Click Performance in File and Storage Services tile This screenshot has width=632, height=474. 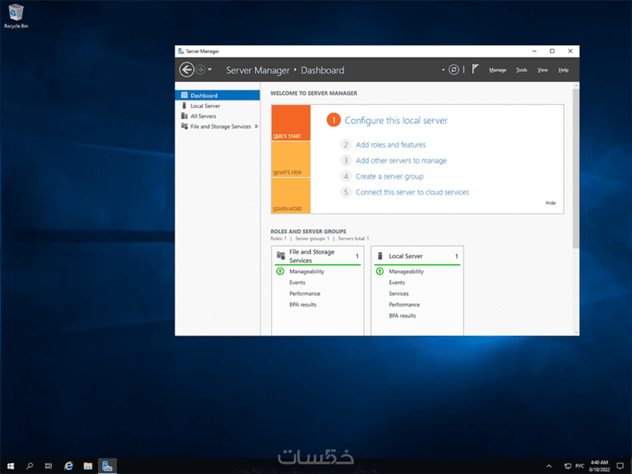click(x=305, y=293)
